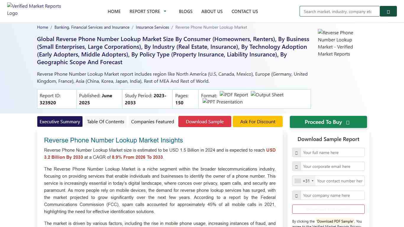The width and height of the screenshot is (404, 227).
Task: Click the envelope icon beside corporate email field
Action: tap(296, 166)
